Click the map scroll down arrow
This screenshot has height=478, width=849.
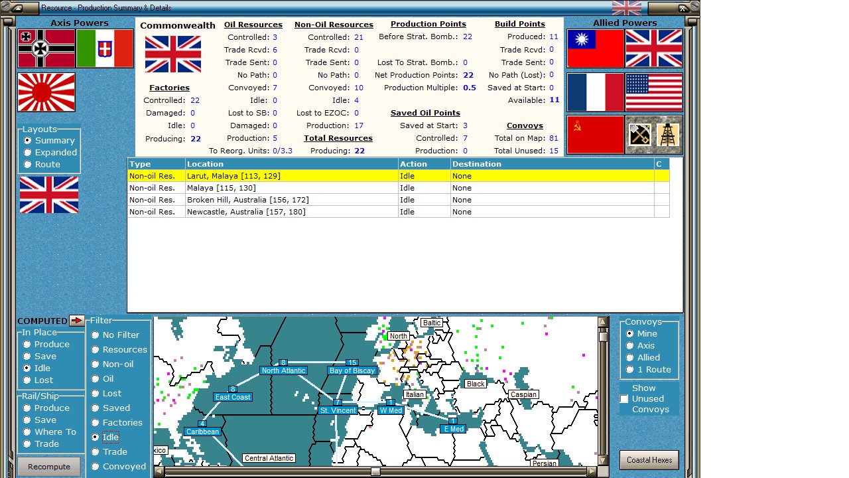coord(603,460)
